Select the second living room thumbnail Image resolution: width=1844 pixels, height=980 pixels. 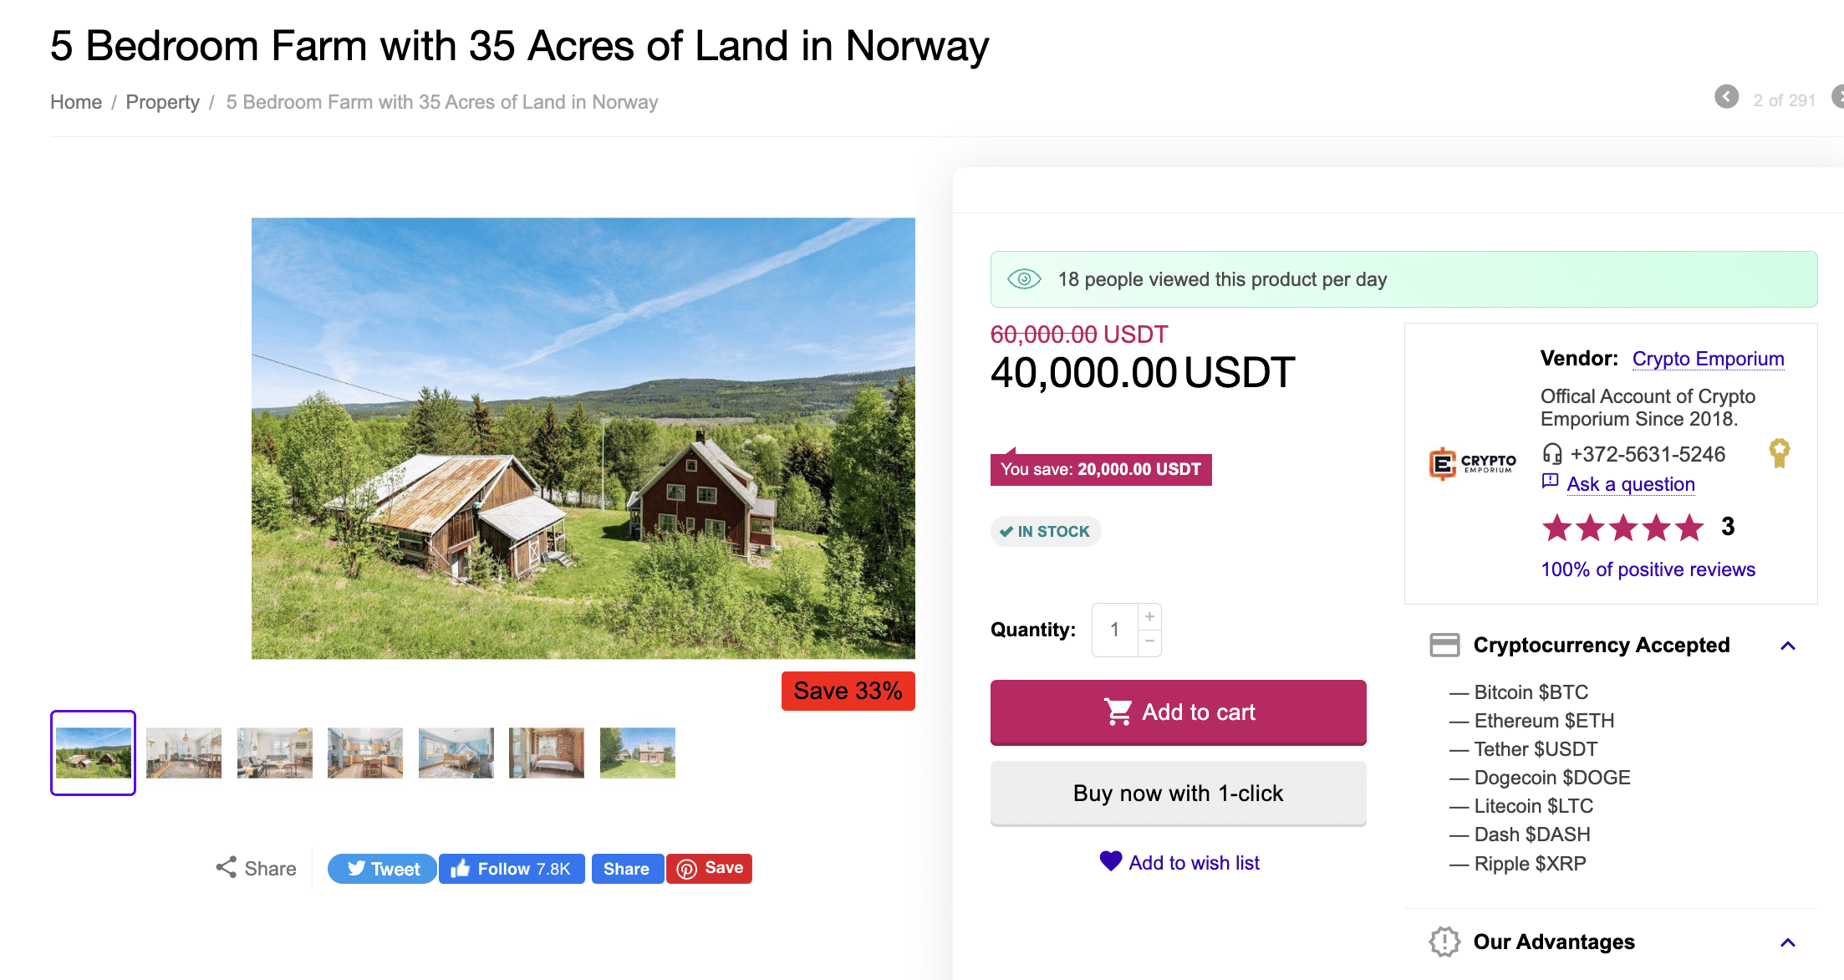pos(275,753)
